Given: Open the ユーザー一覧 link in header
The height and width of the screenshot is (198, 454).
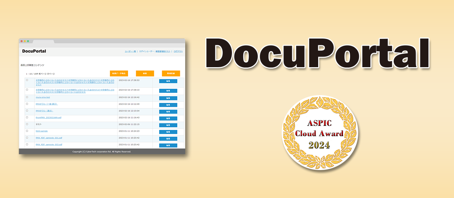Looking at the screenshot, I should 130,52.
